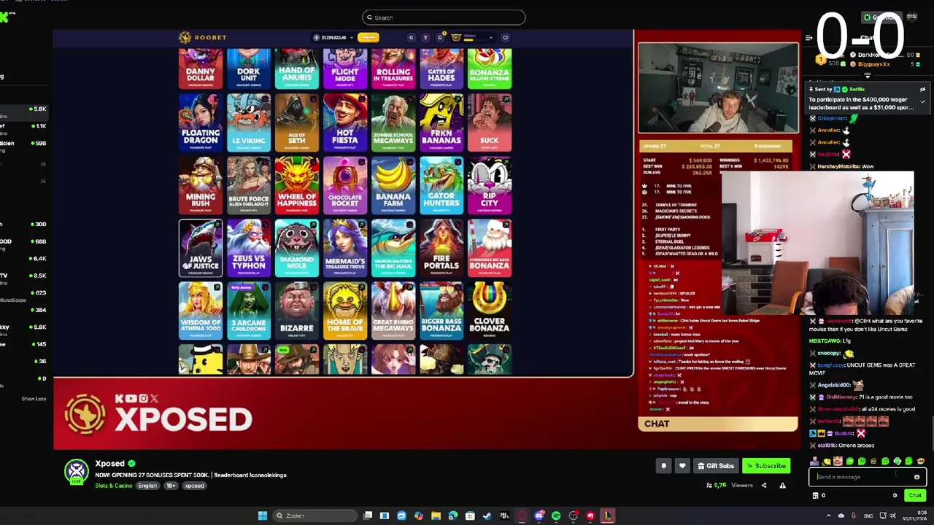This screenshot has width=934, height=525.
Task: Launch the Rip City slot
Action: [x=490, y=185]
